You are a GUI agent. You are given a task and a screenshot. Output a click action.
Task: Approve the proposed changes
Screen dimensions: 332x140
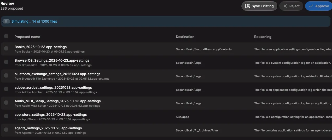(319, 6)
